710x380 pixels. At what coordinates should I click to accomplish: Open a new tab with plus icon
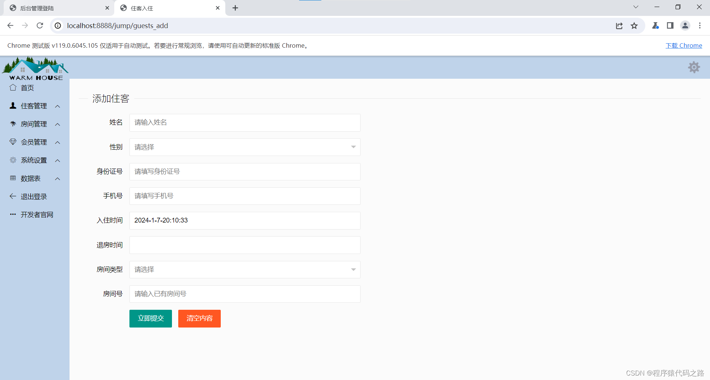(x=235, y=8)
